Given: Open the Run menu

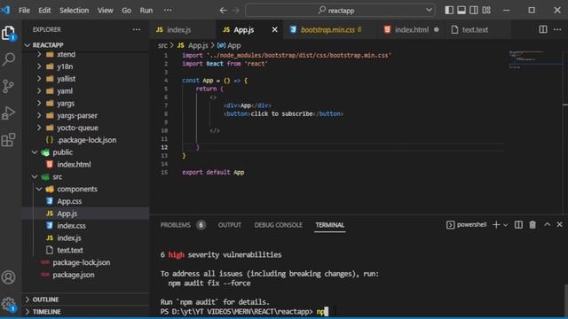Looking at the screenshot, I should (146, 10).
